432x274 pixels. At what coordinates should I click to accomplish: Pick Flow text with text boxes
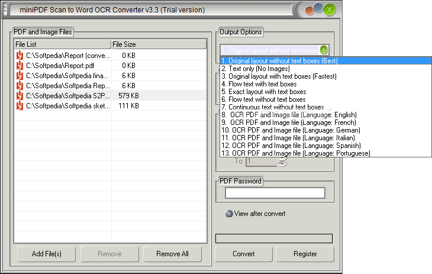325,84
